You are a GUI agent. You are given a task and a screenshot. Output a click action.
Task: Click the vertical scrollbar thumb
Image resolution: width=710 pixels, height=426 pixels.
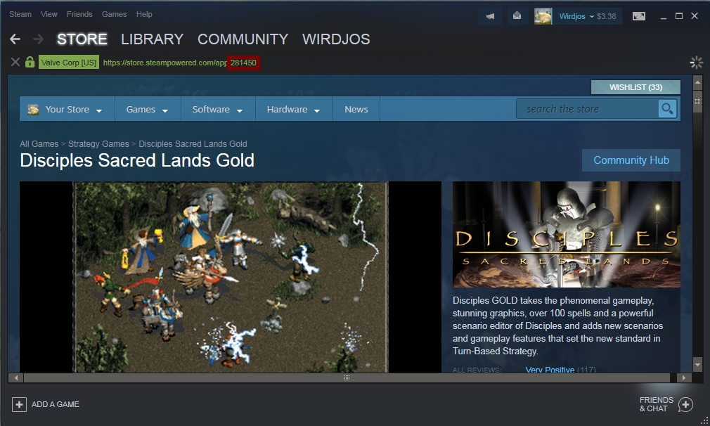point(697,101)
